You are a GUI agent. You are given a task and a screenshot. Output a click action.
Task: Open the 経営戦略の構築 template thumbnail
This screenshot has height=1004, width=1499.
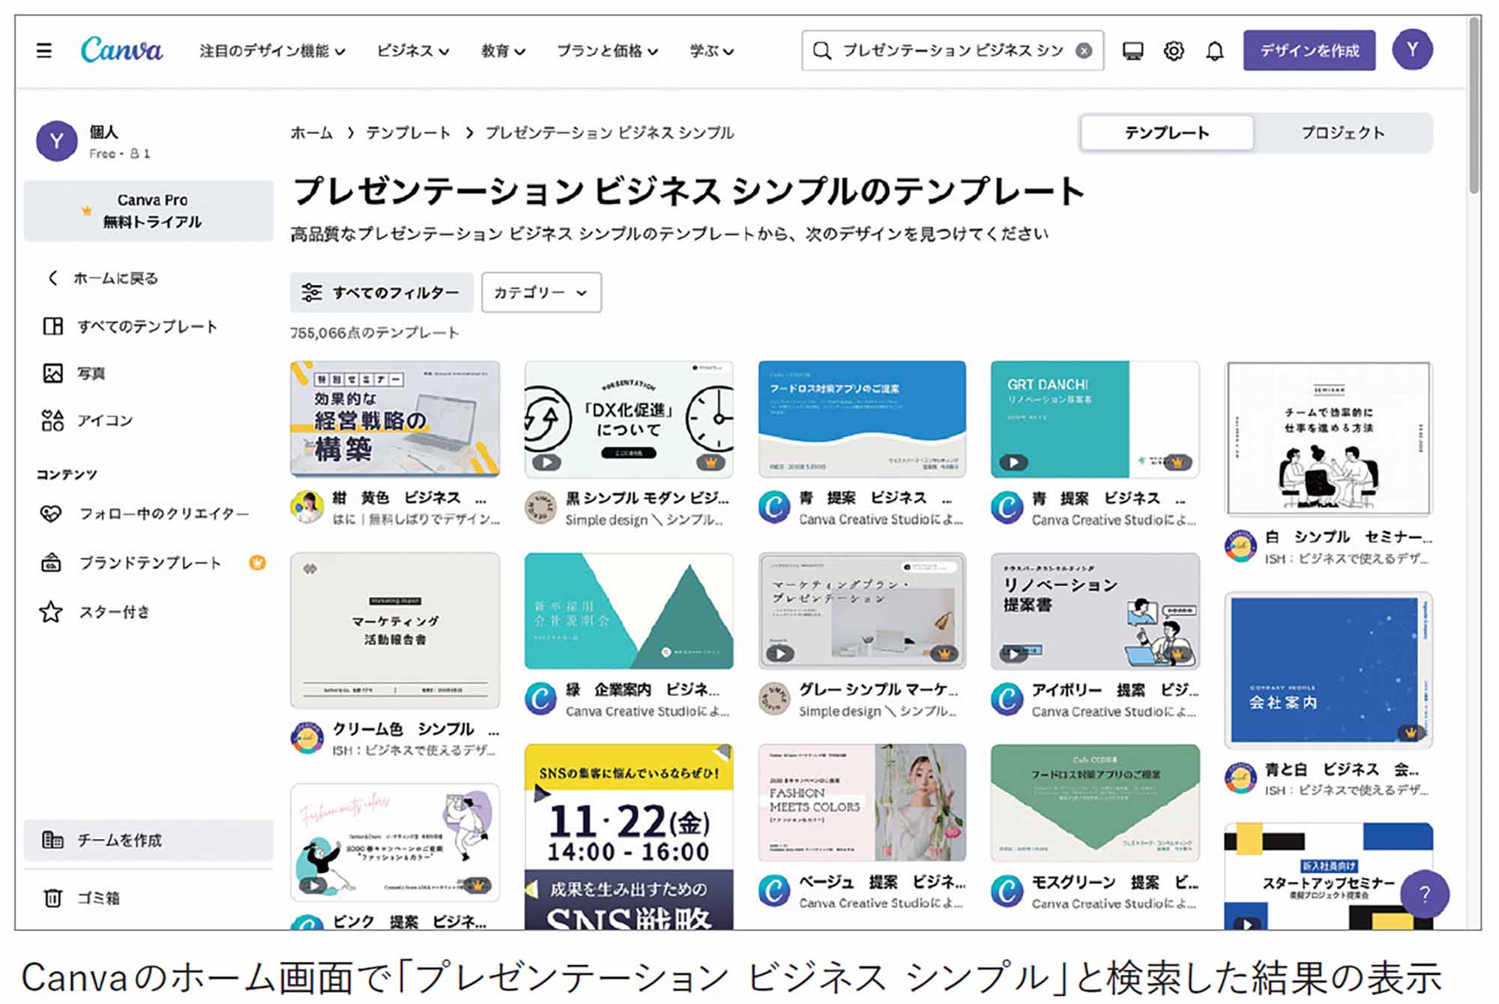[395, 419]
